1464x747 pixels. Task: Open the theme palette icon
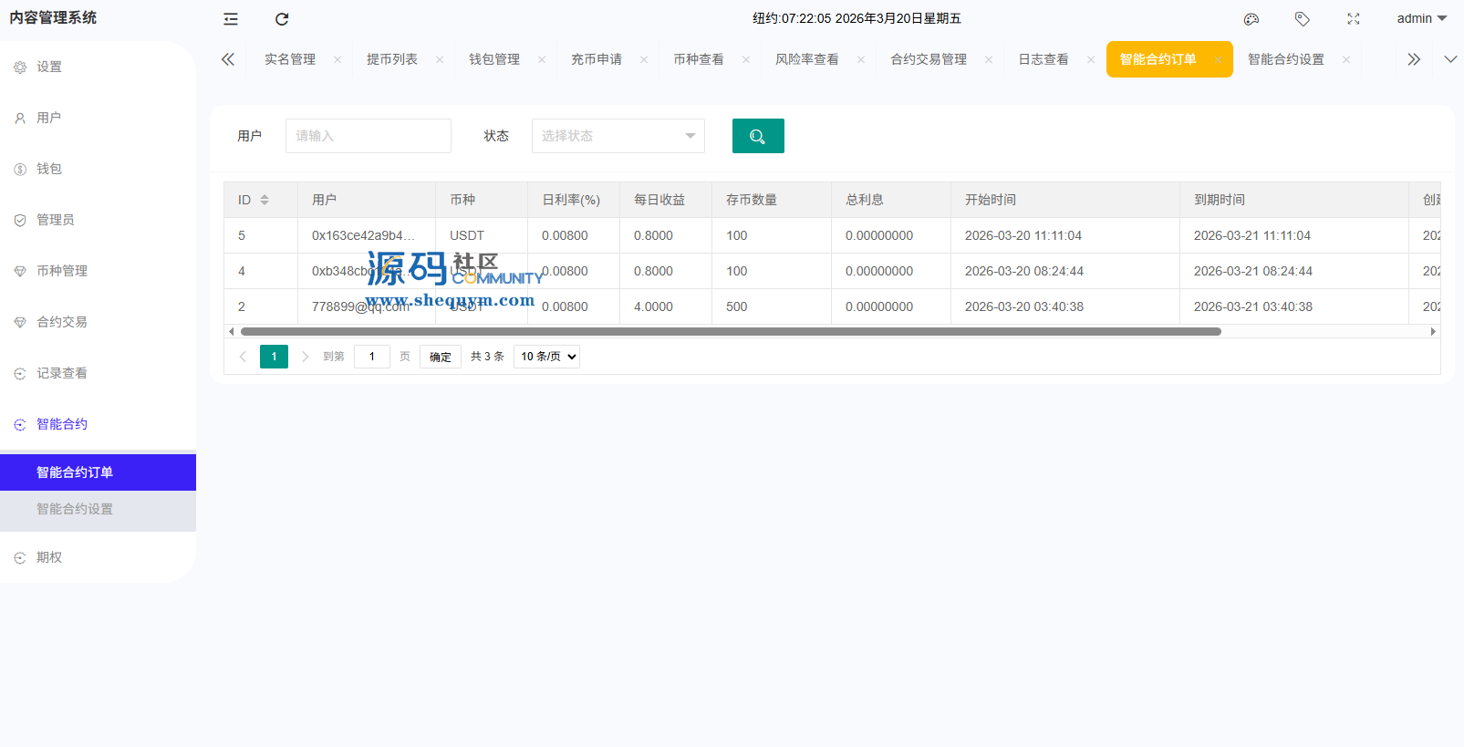[x=1251, y=19]
